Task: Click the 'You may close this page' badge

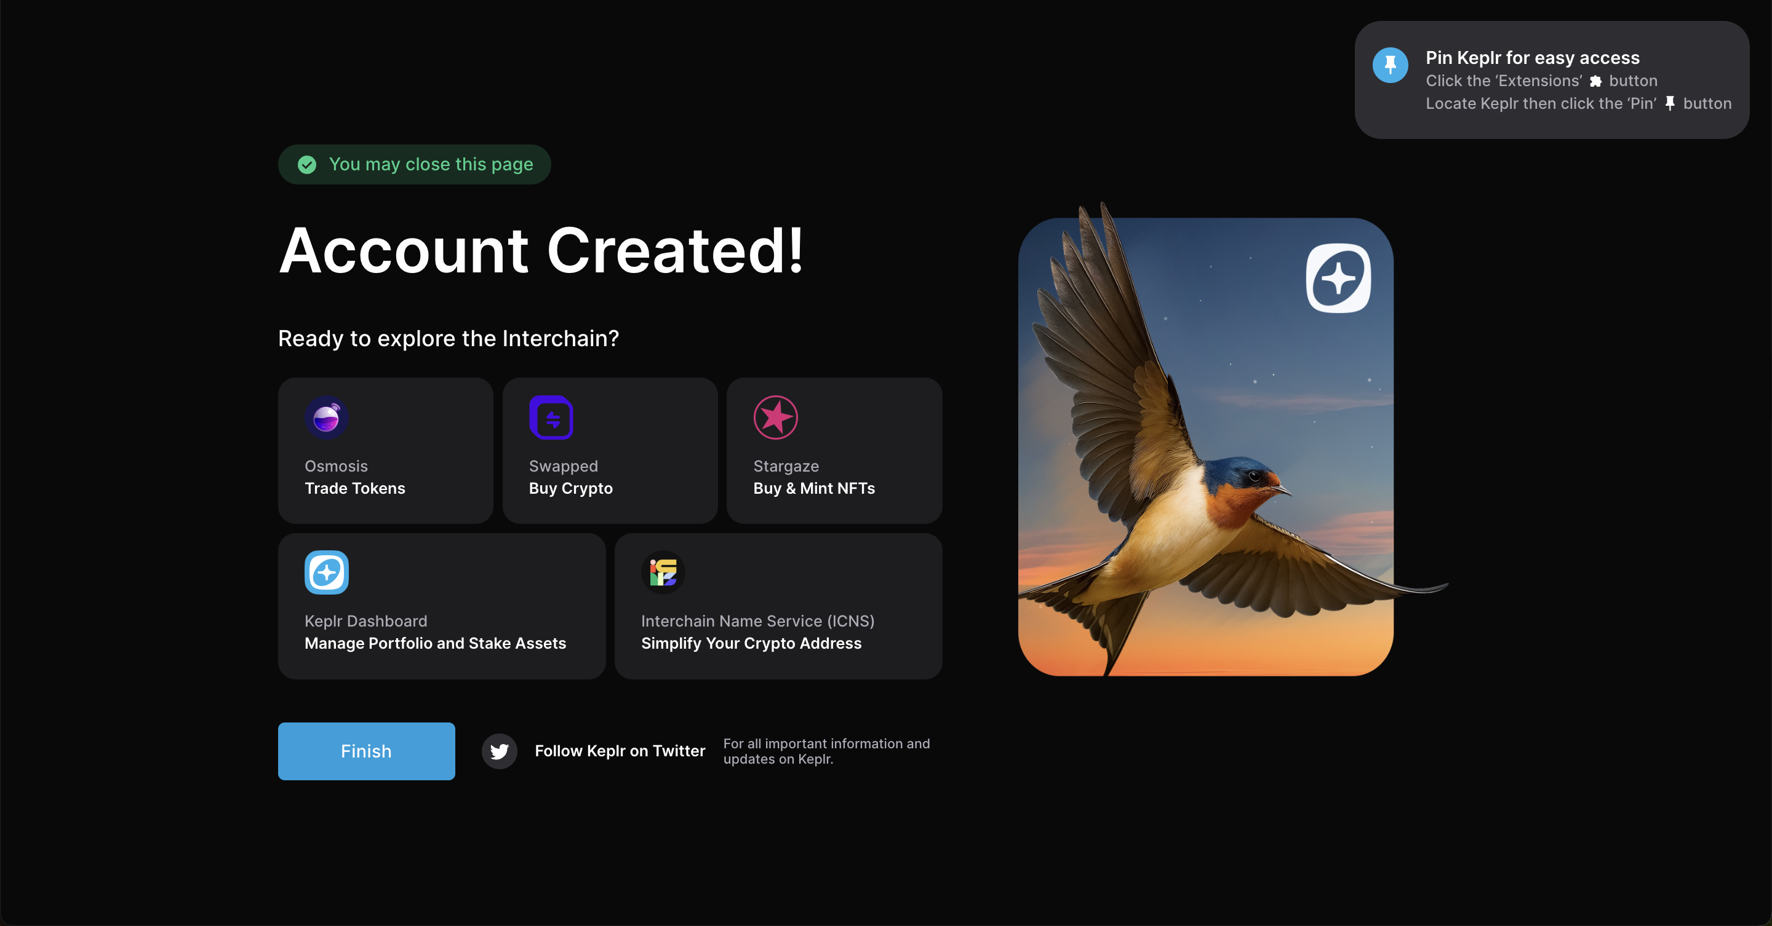Action: [414, 164]
